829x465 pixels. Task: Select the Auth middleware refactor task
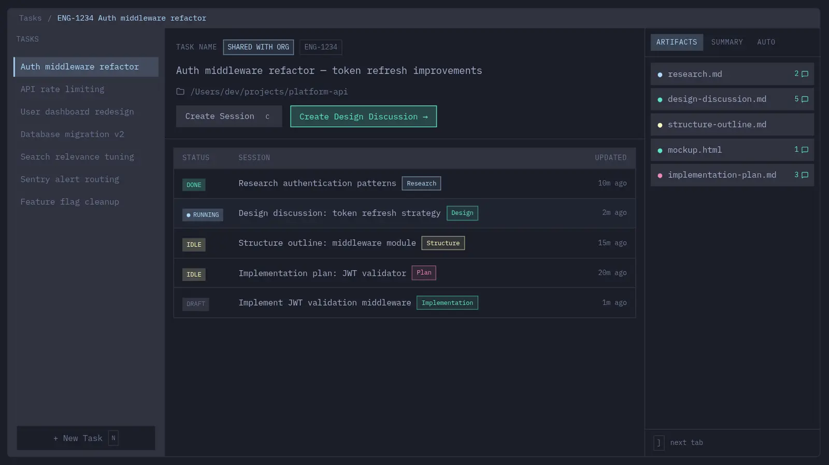point(86,67)
